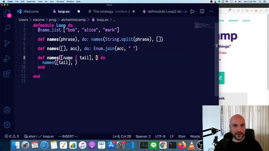269x151 pixels.
Task: Open the Terminal menu
Action: coord(60,2)
